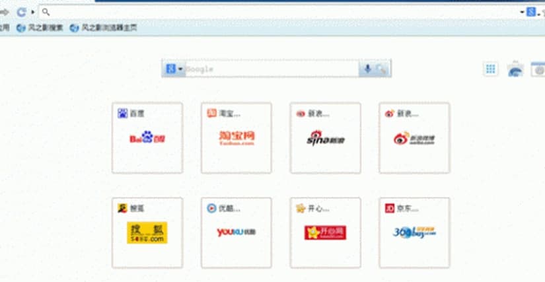Click the blue browser icon beside apps grid
545x282 pixels.
coord(515,69)
